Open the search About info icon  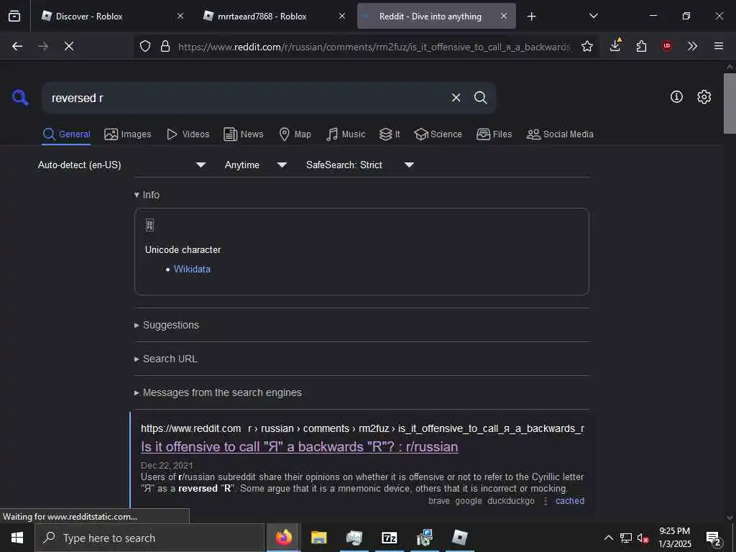click(676, 97)
